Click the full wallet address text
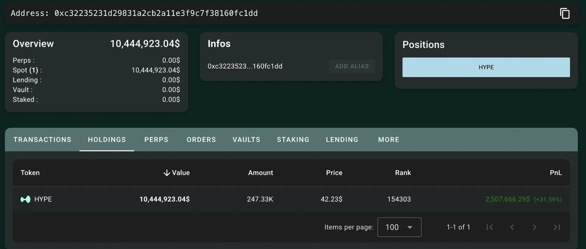The width and height of the screenshot is (586, 249). 156,13
